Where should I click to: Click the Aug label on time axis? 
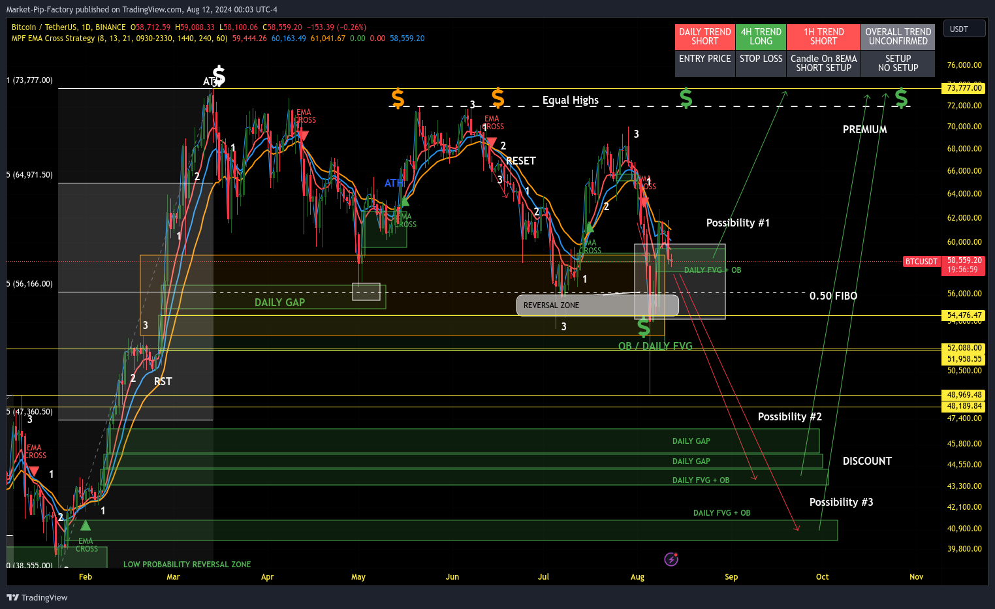pyautogui.click(x=638, y=577)
